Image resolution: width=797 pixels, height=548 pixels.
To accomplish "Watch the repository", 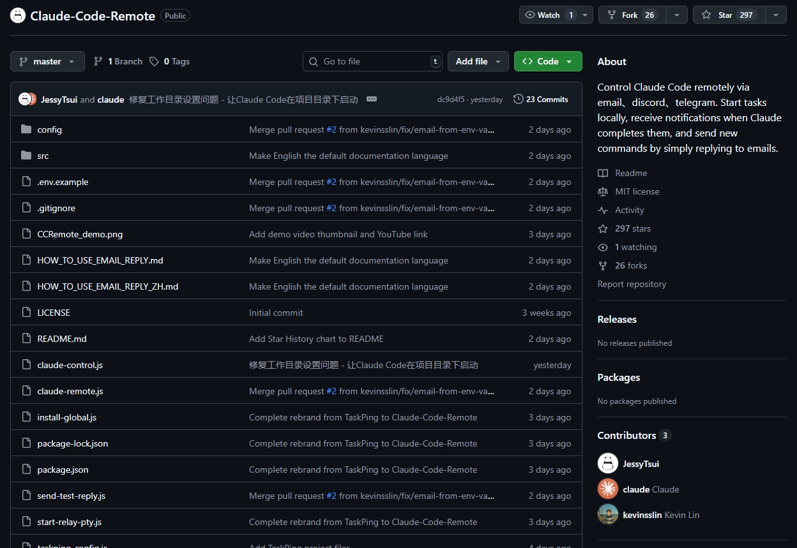I will (x=548, y=15).
